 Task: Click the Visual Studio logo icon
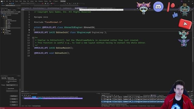coord(2,1)
